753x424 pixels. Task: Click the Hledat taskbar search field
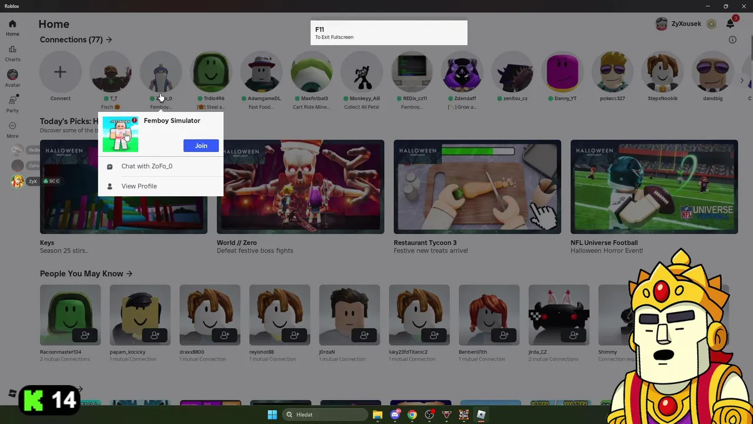325,415
